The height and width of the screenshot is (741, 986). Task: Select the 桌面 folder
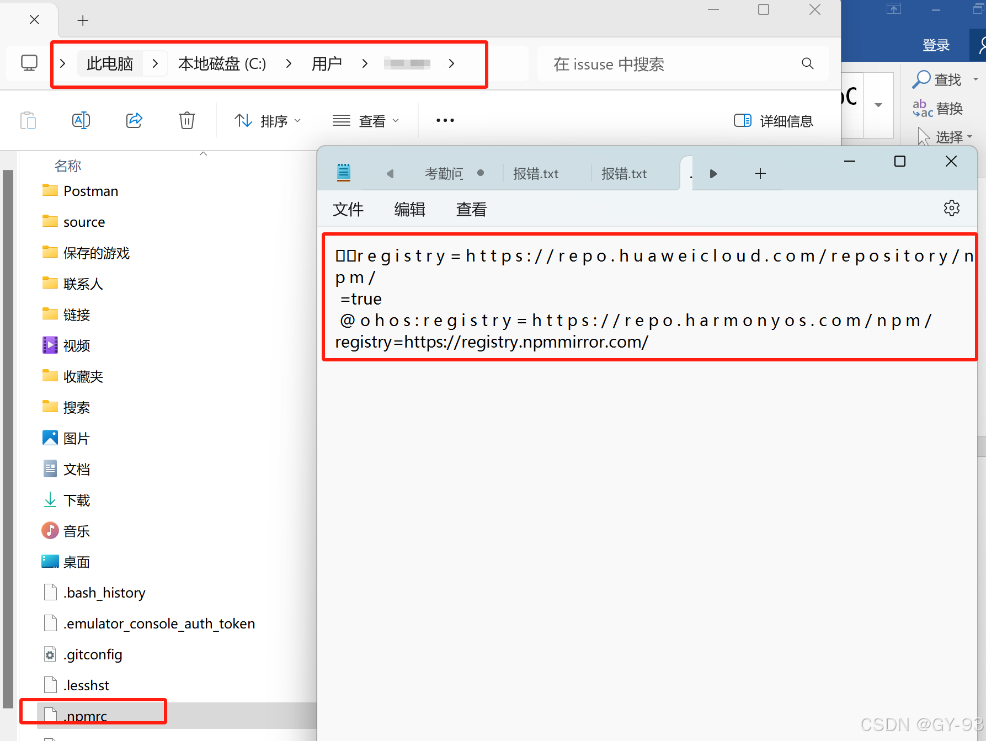point(66,562)
